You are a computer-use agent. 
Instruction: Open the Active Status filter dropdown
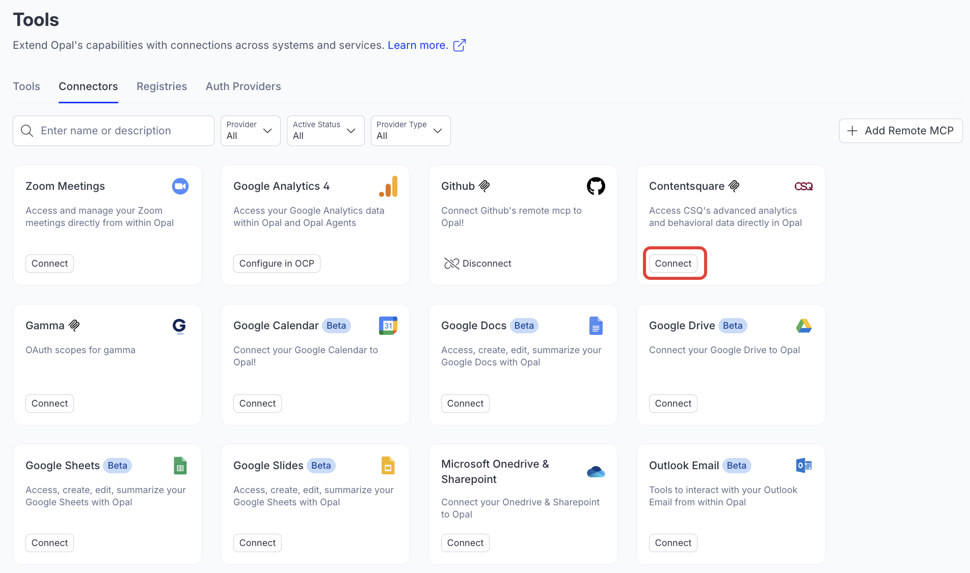pyautogui.click(x=326, y=131)
